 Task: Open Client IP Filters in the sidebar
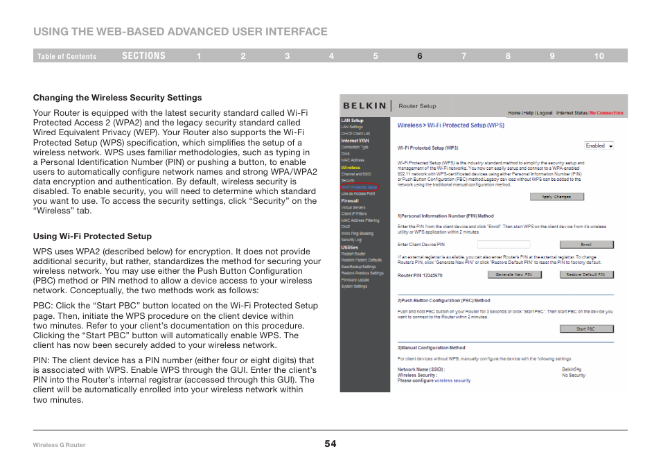(x=353, y=213)
